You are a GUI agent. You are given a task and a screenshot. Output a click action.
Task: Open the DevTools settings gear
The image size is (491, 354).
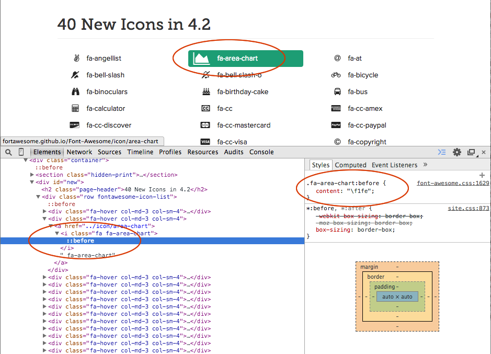(x=457, y=152)
